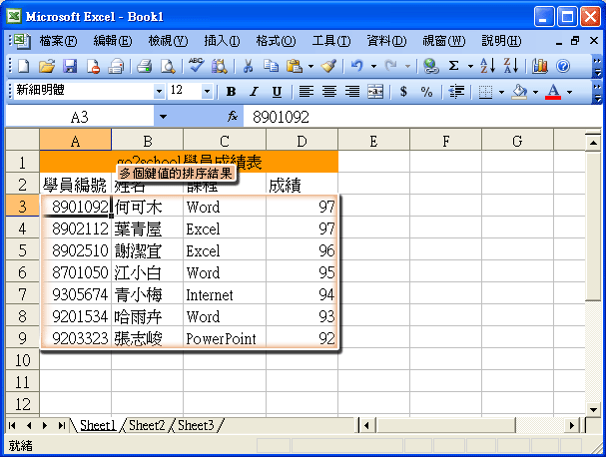The width and height of the screenshot is (606, 457).
Task: Apply percent style icon
Action: (x=426, y=92)
